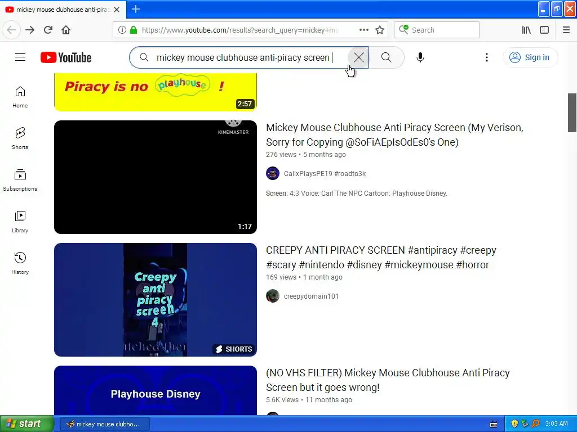Close the mickey mouse clubhouse tab
This screenshot has height=432, width=577.
coord(117,10)
